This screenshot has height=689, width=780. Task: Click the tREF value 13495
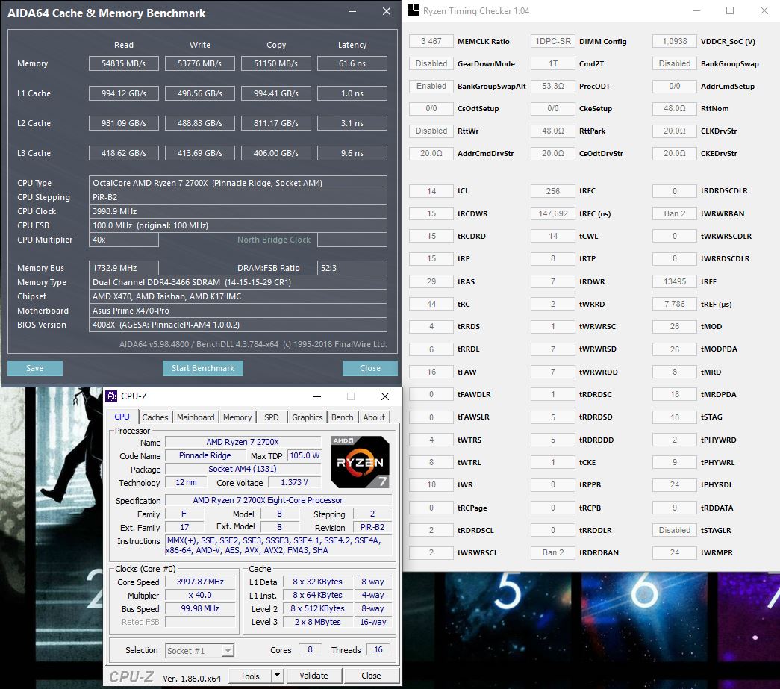coord(675,281)
